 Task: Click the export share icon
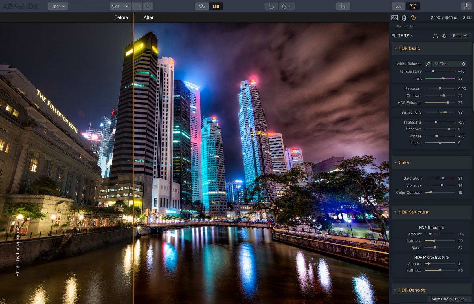(466, 6)
